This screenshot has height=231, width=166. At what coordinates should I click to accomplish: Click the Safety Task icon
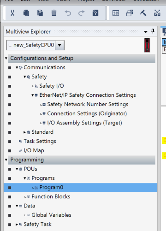[x=20, y=225]
